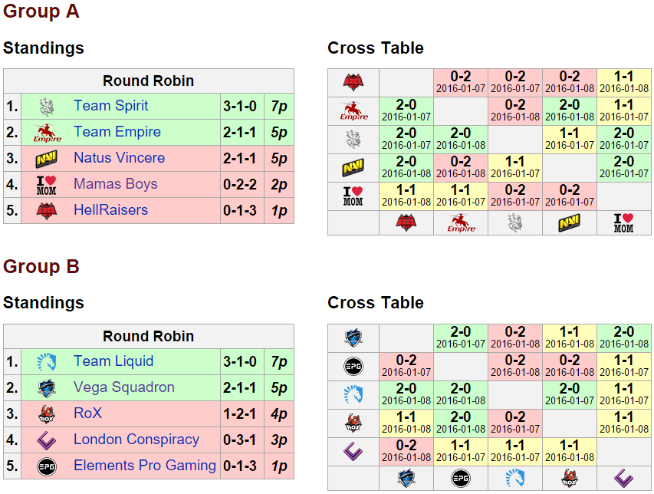This screenshot has height=494, width=654.
Task: Follow the Mamas Boys team link
Action: [x=115, y=184]
